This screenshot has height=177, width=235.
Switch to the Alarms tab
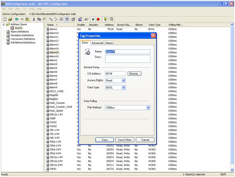point(109,43)
